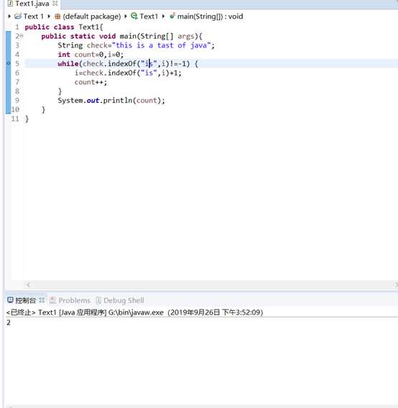Click the console output value 2
Image resolution: width=398 pixels, height=408 pixels.
coord(9,323)
